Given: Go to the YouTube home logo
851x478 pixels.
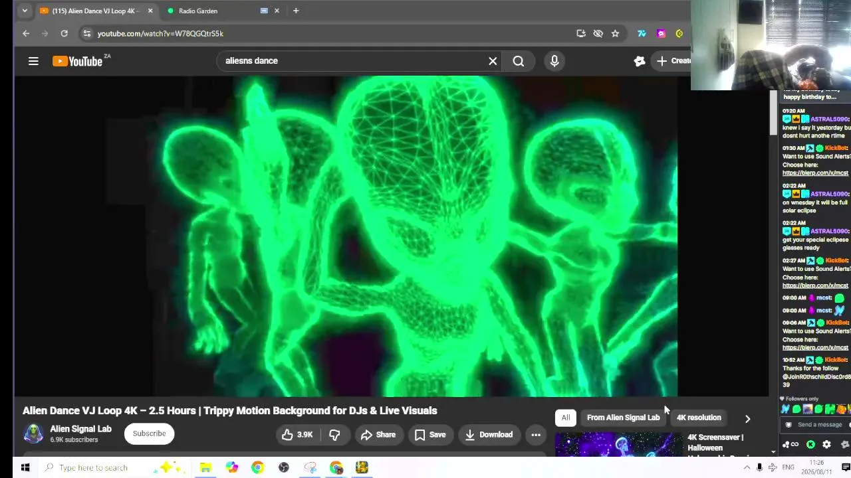Looking at the screenshot, I should pos(77,61).
